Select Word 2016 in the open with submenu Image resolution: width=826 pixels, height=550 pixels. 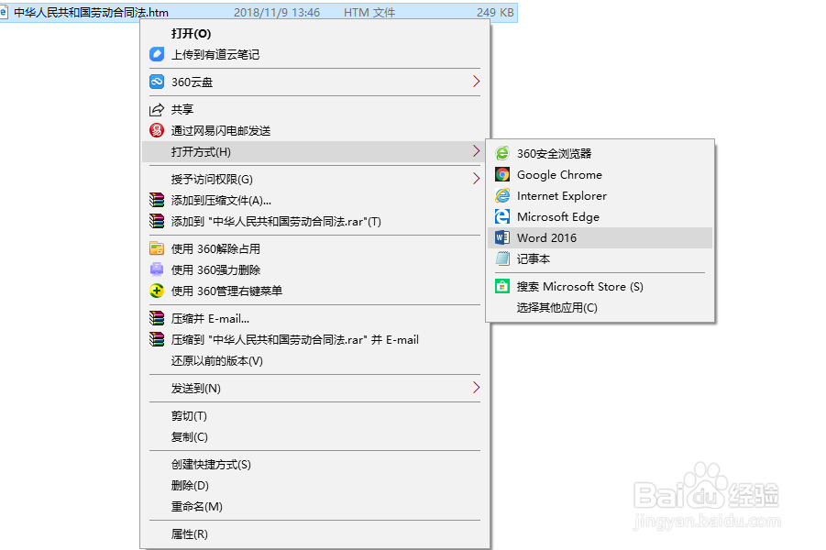pyautogui.click(x=547, y=237)
